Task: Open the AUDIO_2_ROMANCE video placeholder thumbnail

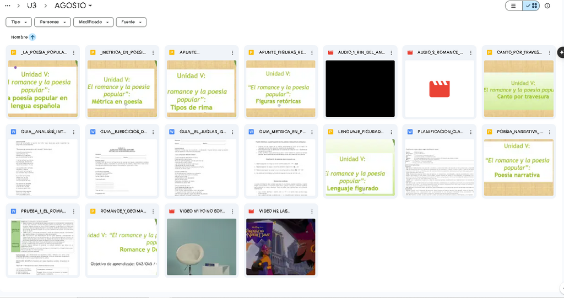Action: tap(440, 89)
